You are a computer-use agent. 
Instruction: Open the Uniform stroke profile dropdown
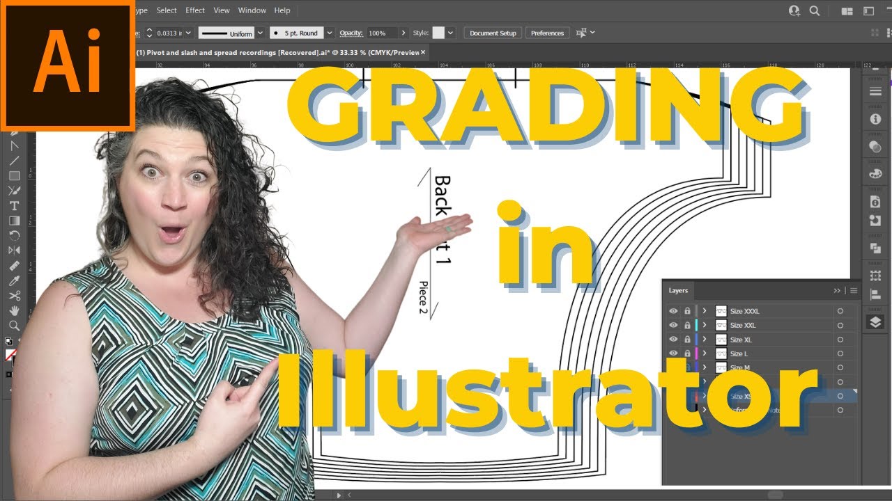click(261, 33)
